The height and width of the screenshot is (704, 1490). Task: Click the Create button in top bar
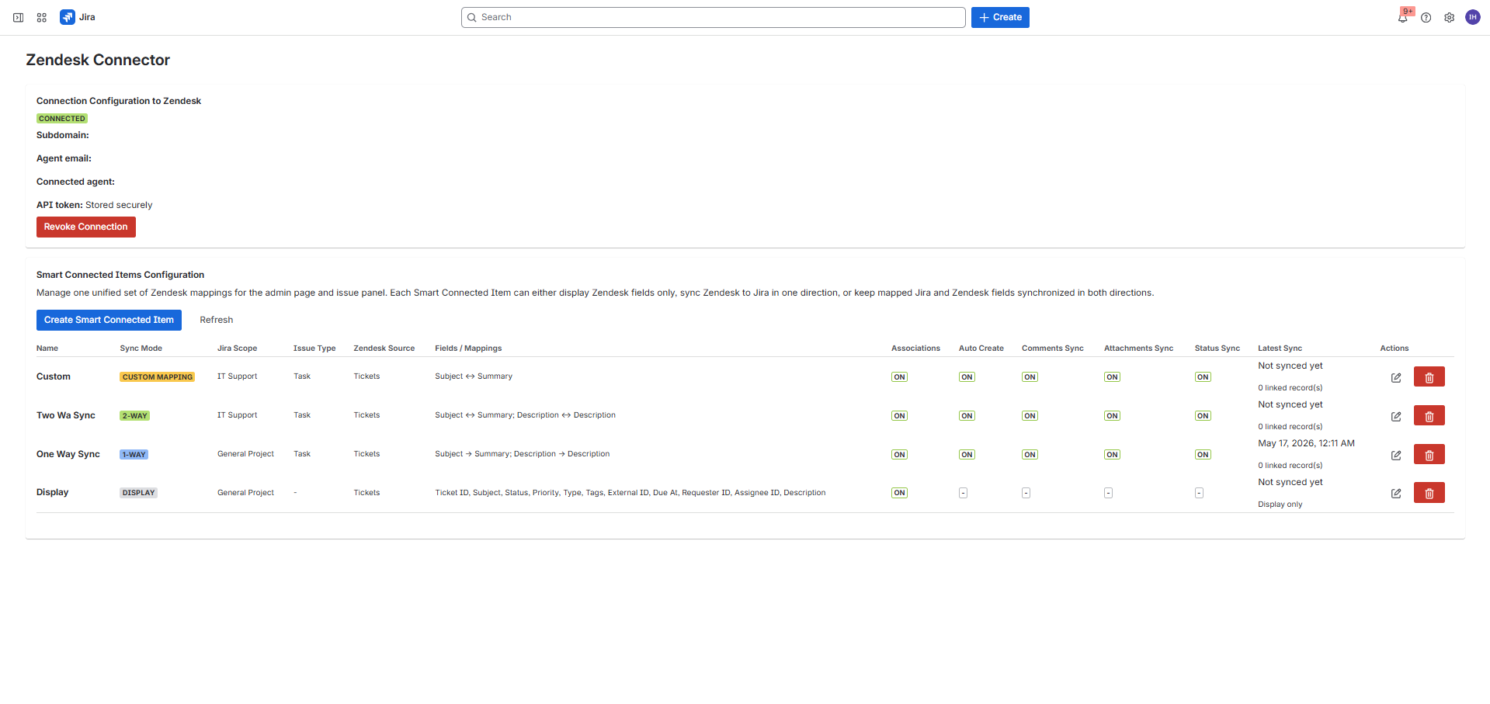(1000, 17)
